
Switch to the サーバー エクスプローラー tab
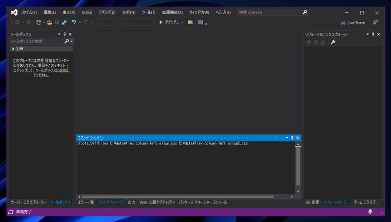coord(28,202)
